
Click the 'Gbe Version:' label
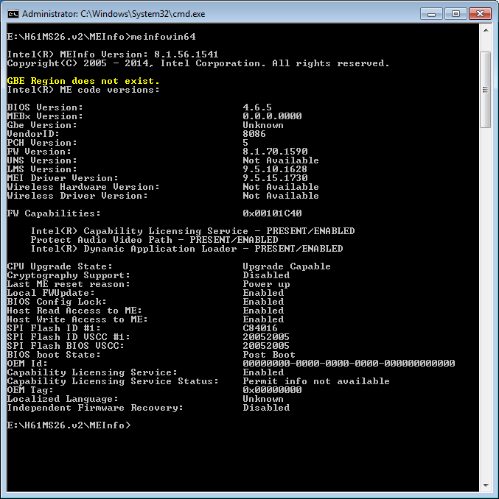coord(42,125)
